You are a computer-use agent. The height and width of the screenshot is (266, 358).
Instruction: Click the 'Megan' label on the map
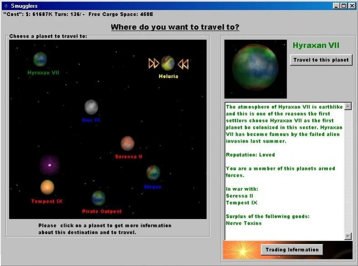153,187
